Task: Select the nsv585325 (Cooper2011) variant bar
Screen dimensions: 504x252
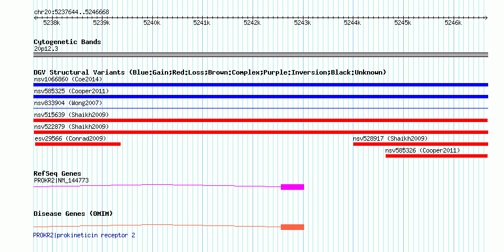Action: pos(260,97)
